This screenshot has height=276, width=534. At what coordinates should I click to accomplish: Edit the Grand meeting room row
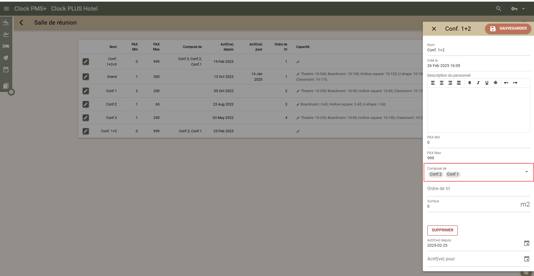[86, 77]
